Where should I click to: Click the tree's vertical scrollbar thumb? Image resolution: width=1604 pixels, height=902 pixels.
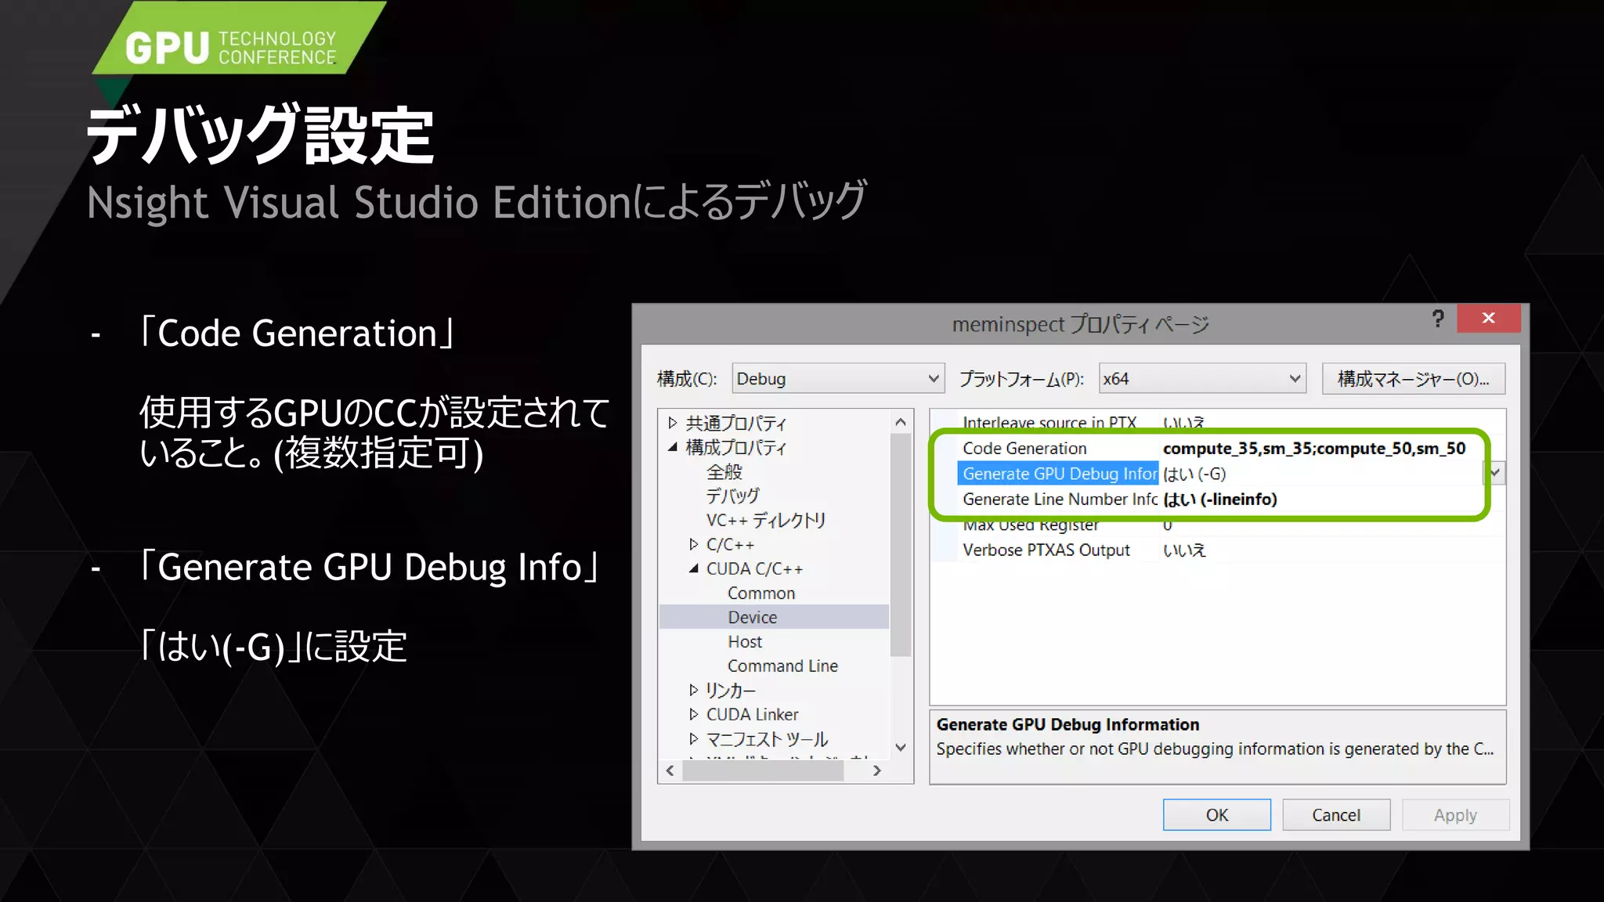pyautogui.click(x=901, y=544)
